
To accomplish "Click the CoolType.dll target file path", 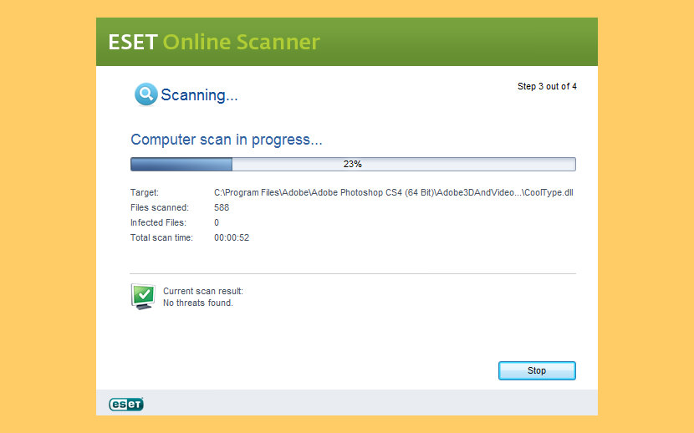I will tap(393, 192).
